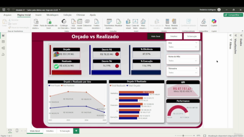The height and width of the screenshot is (137, 244).
Task: Toggle fit-to-page icon in status bar
Action: [x=205, y=135]
